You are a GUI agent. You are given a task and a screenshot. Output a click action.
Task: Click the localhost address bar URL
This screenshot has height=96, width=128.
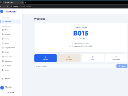[x=22, y=6]
